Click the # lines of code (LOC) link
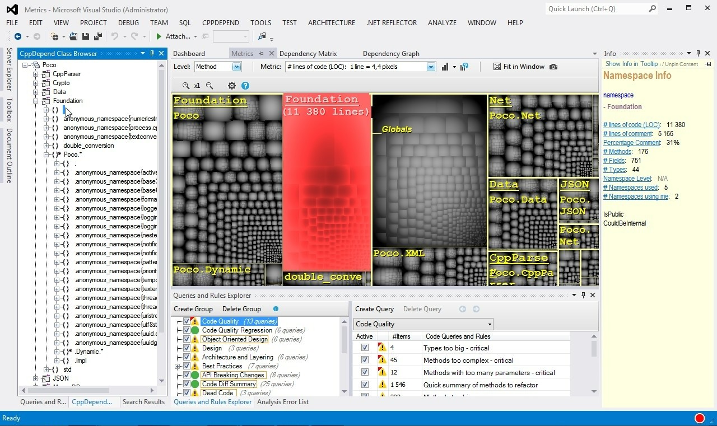Screen dimensions: 717x426 click(632, 125)
